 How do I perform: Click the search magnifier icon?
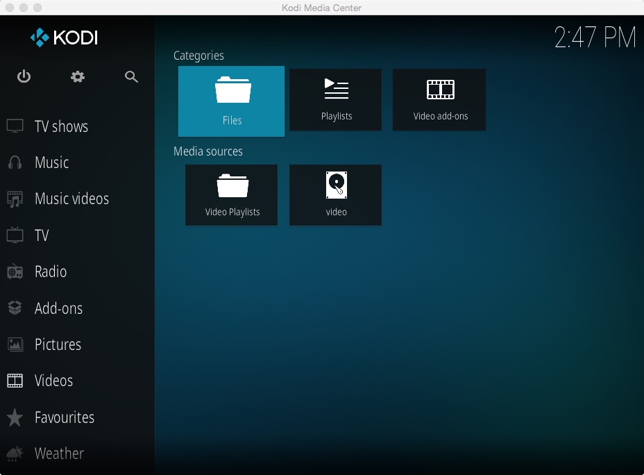click(131, 76)
